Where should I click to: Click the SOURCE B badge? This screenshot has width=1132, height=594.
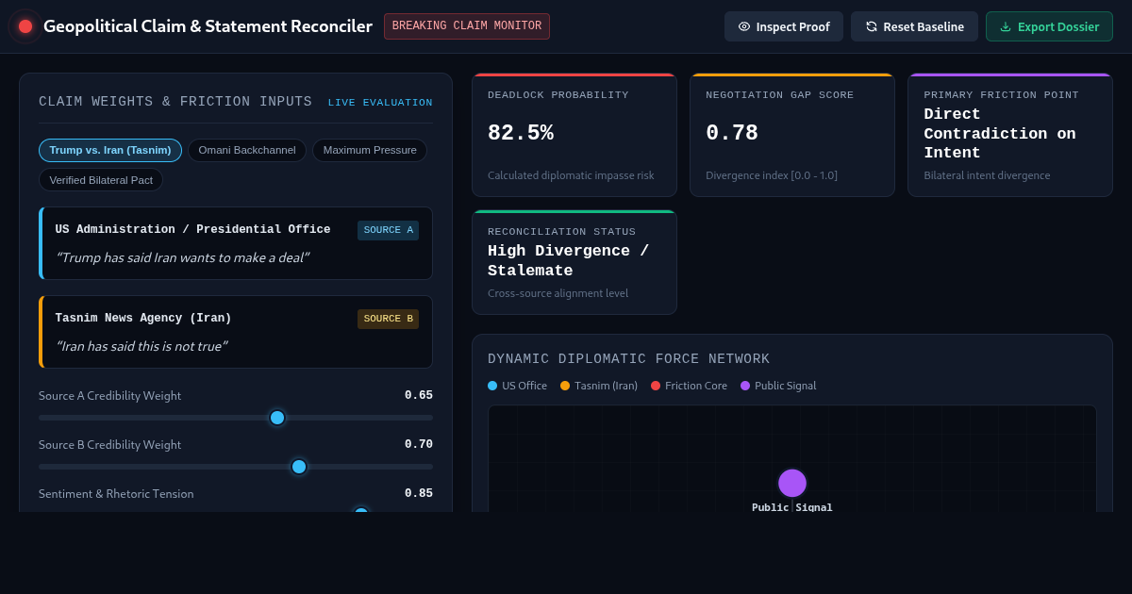(x=388, y=319)
